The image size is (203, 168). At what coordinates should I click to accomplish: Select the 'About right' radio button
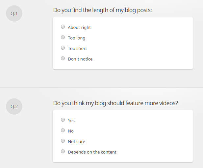tap(63, 27)
